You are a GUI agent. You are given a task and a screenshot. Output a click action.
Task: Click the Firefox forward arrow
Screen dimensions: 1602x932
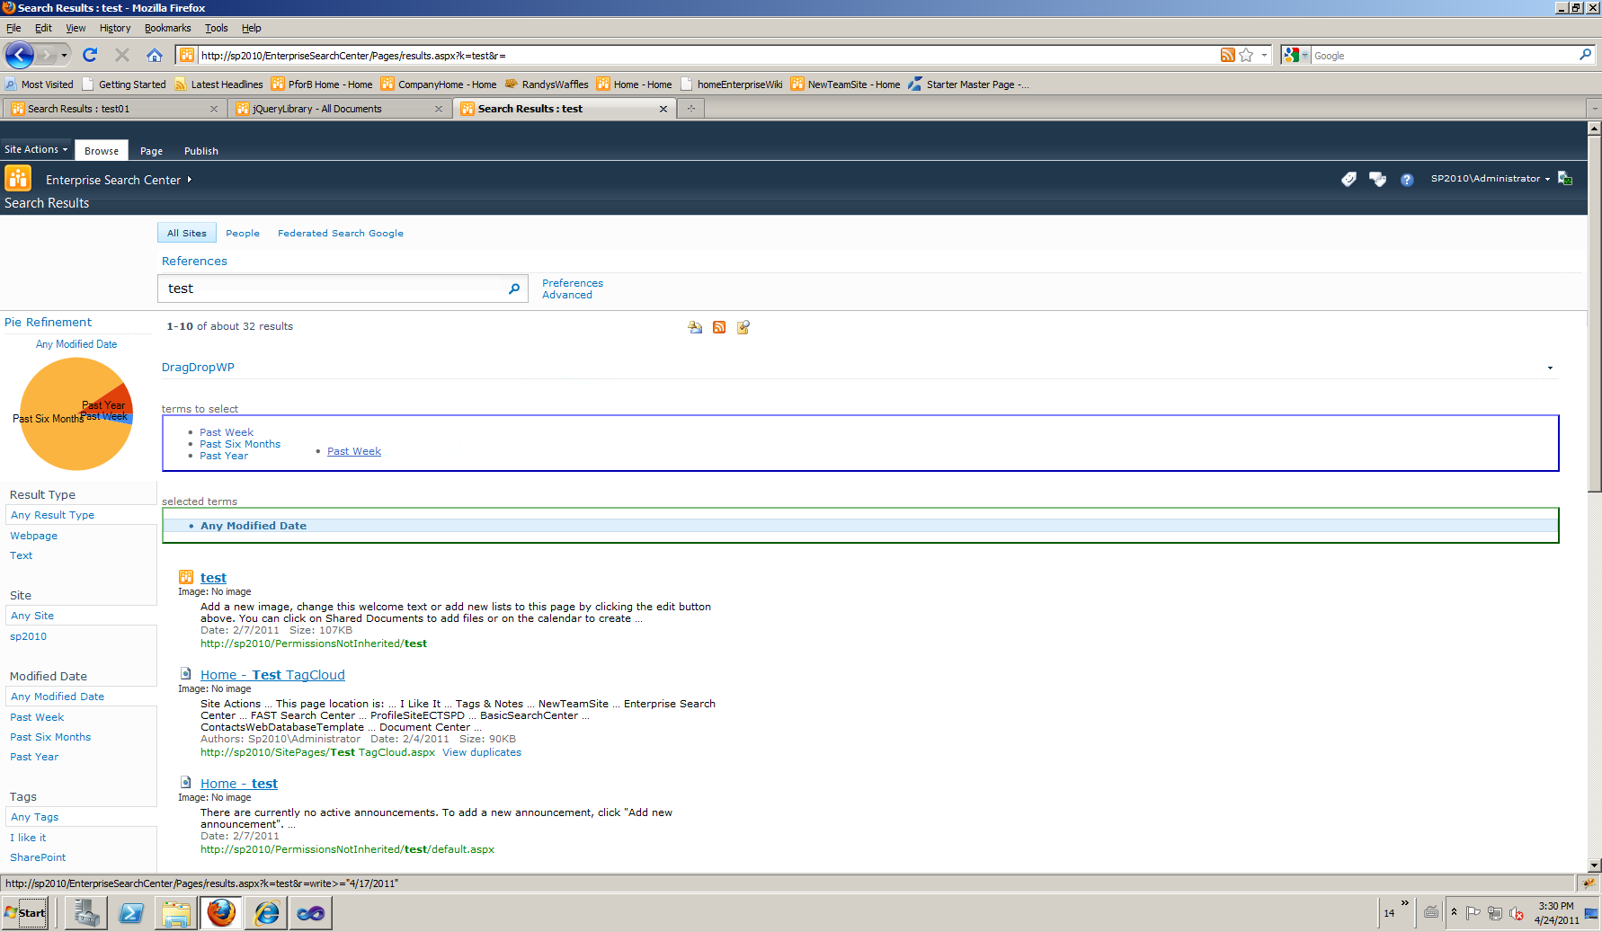(46, 55)
